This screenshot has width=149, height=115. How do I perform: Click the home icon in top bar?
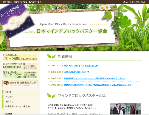(124, 2)
